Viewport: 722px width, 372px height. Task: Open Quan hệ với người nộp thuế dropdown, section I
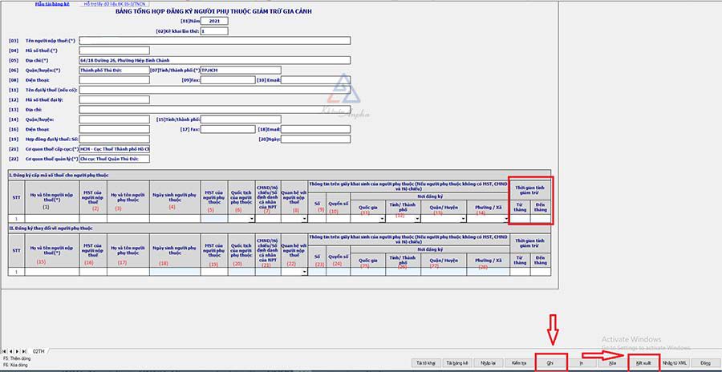coord(304,218)
